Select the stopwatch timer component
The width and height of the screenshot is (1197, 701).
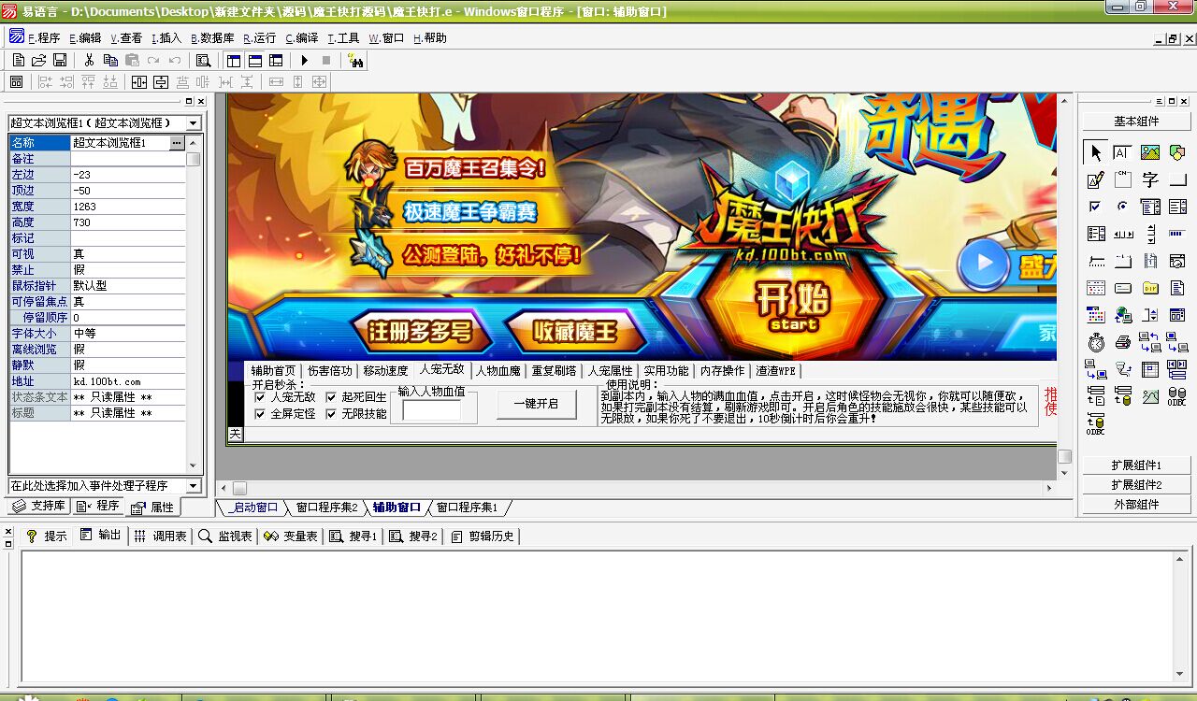pos(1095,342)
